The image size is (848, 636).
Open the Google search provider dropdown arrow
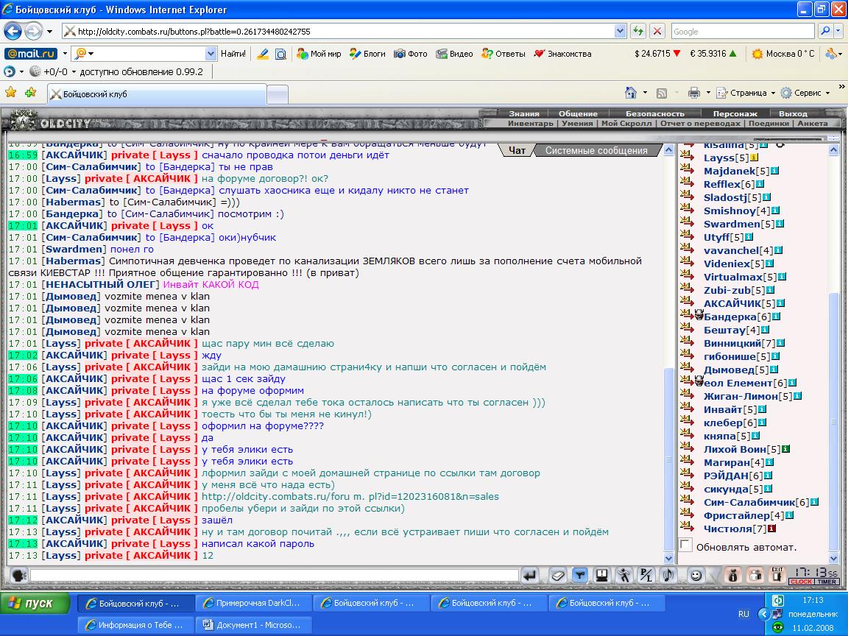point(839,32)
